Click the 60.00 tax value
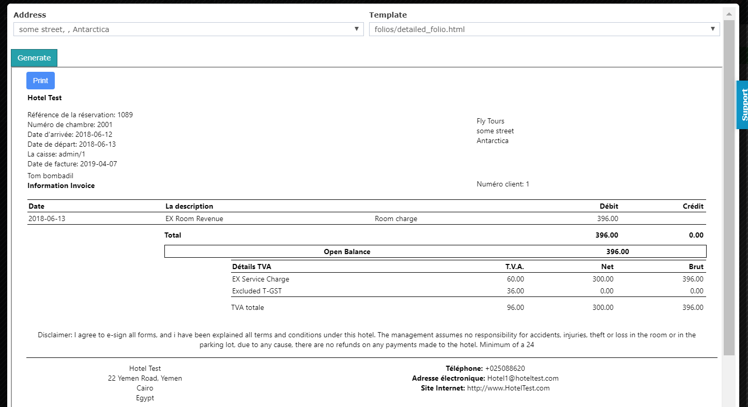 coord(515,279)
